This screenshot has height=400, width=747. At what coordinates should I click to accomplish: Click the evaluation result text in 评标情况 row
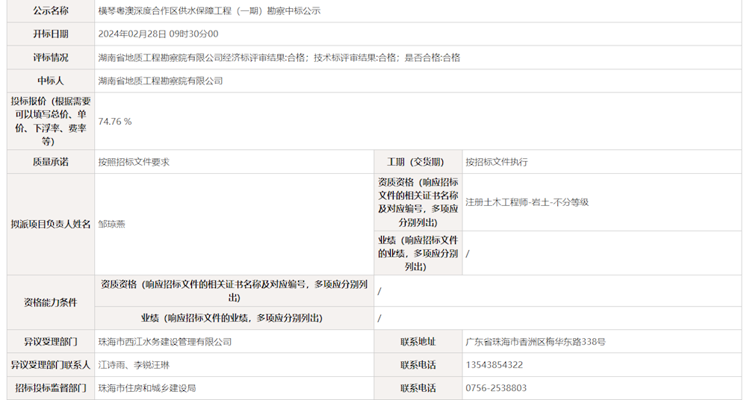click(279, 57)
